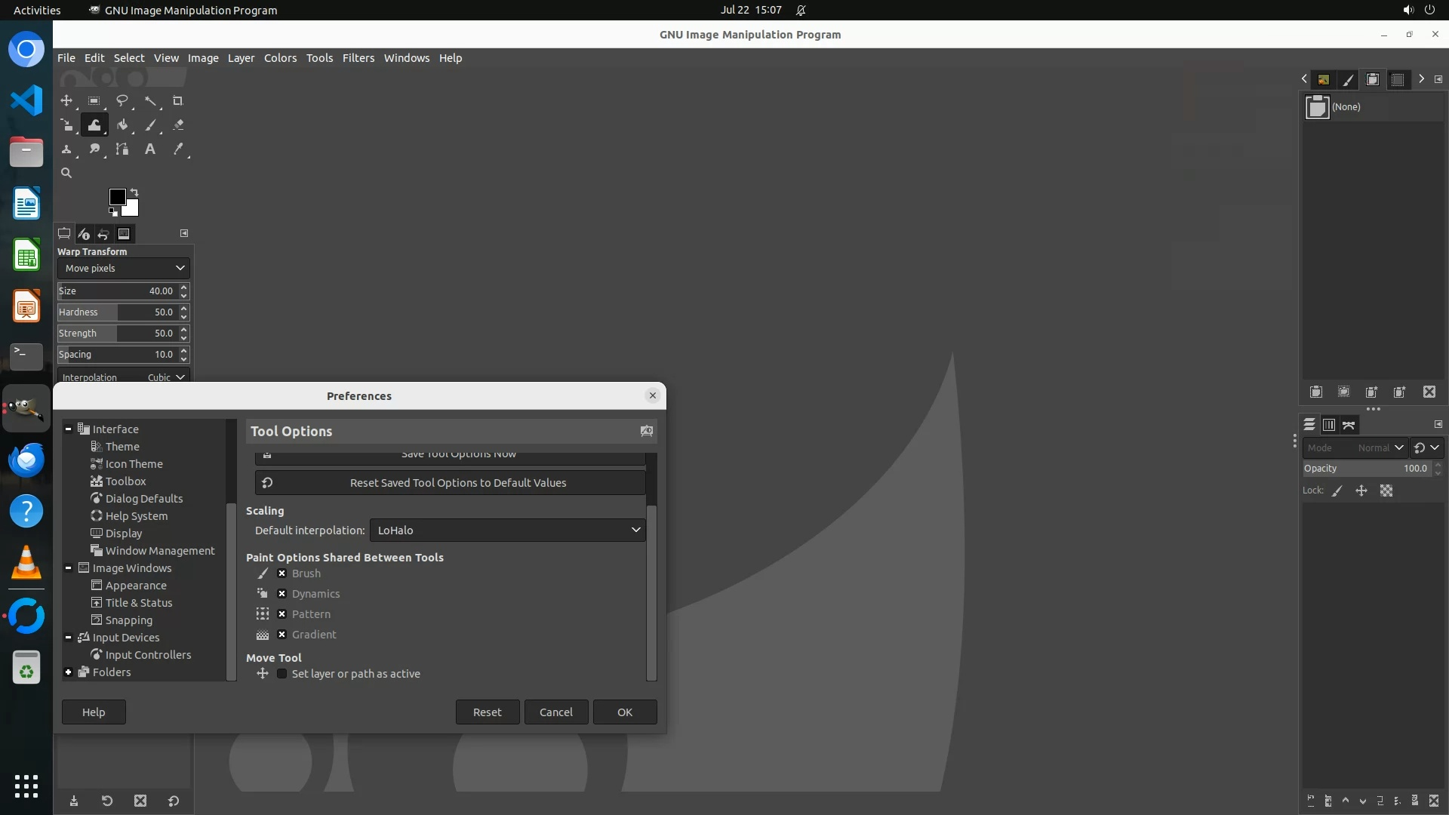Open the Colors menu
This screenshot has width=1449, height=815.
coord(280,58)
